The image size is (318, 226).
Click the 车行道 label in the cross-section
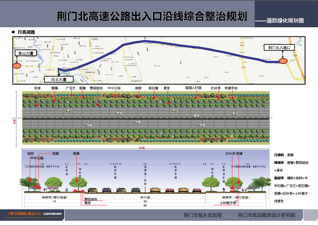pos(145,197)
